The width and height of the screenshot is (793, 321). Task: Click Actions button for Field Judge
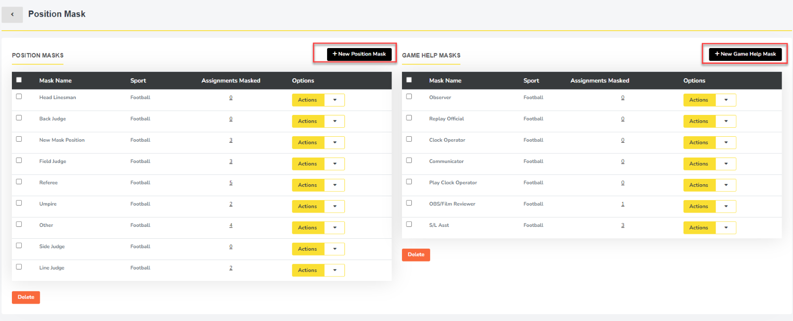click(308, 164)
